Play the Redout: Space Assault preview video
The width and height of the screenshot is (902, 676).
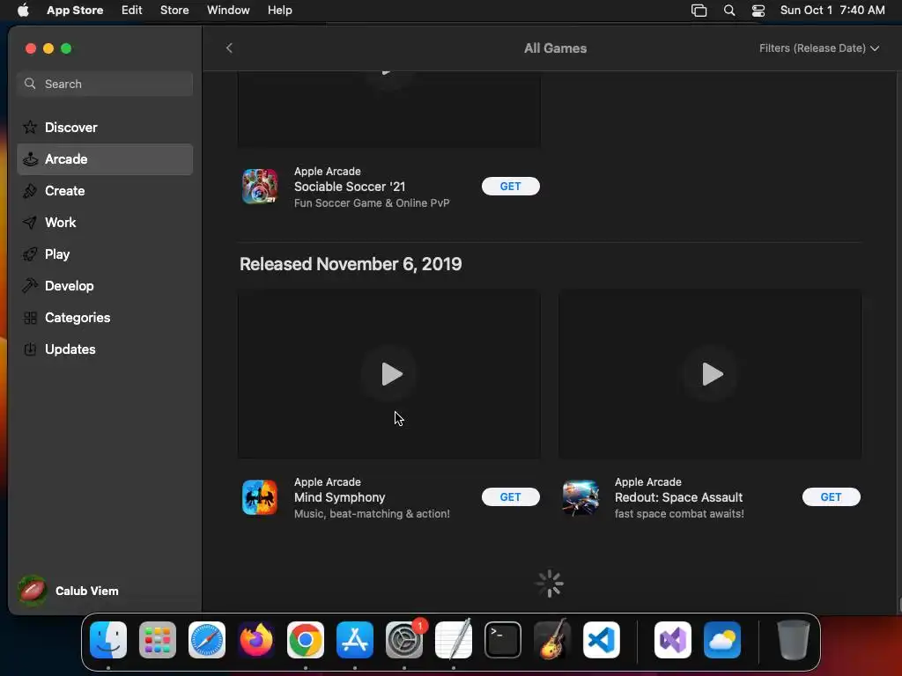[x=710, y=374]
